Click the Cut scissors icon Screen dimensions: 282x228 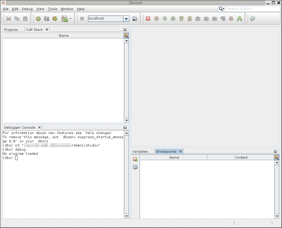(8, 18)
